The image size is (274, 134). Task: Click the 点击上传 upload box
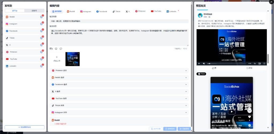57,59
